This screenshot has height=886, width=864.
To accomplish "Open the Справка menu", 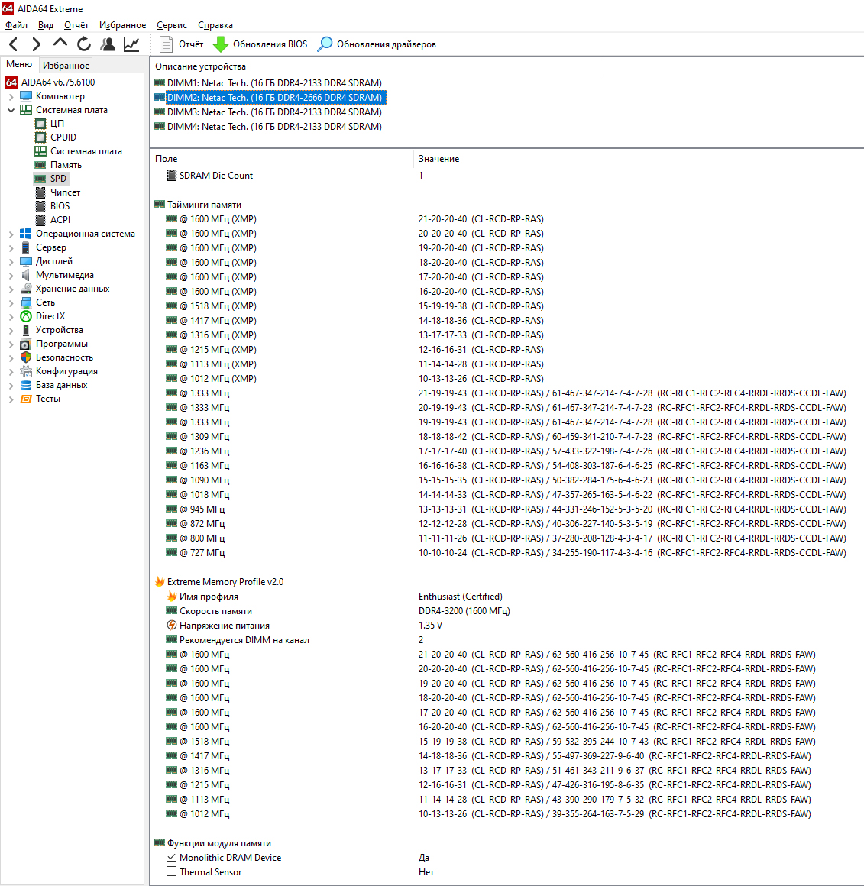I will pos(215,25).
